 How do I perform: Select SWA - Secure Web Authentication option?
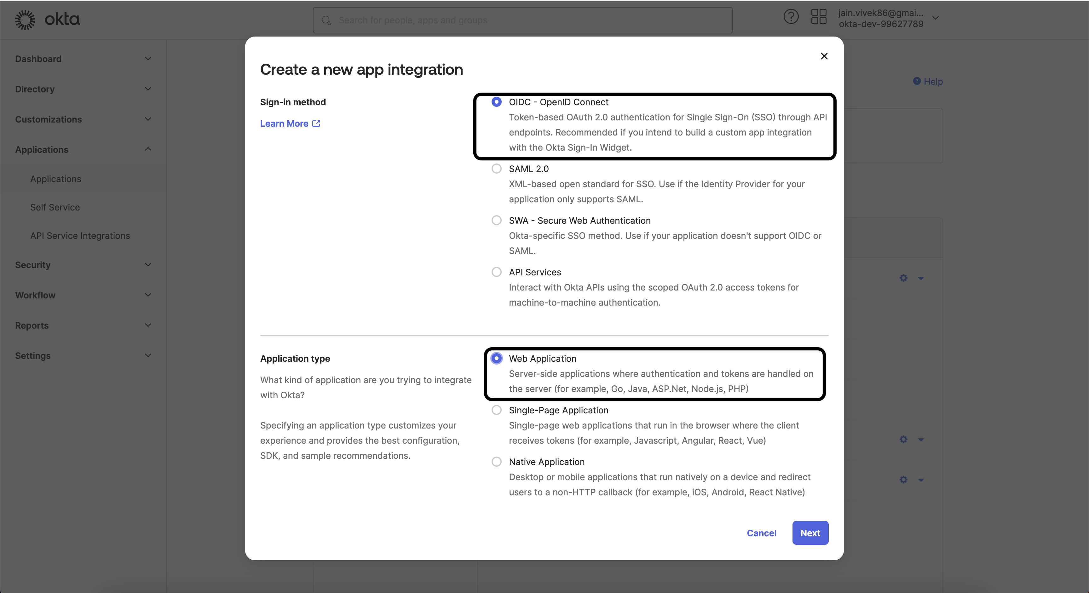tap(496, 220)
